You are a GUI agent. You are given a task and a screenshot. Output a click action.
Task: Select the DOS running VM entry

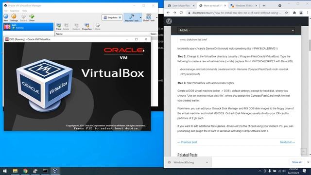(x=28, y=27)
